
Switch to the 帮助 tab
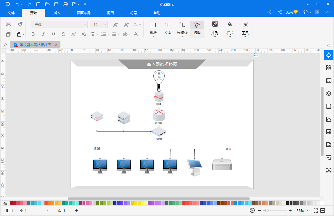[157, 13]
